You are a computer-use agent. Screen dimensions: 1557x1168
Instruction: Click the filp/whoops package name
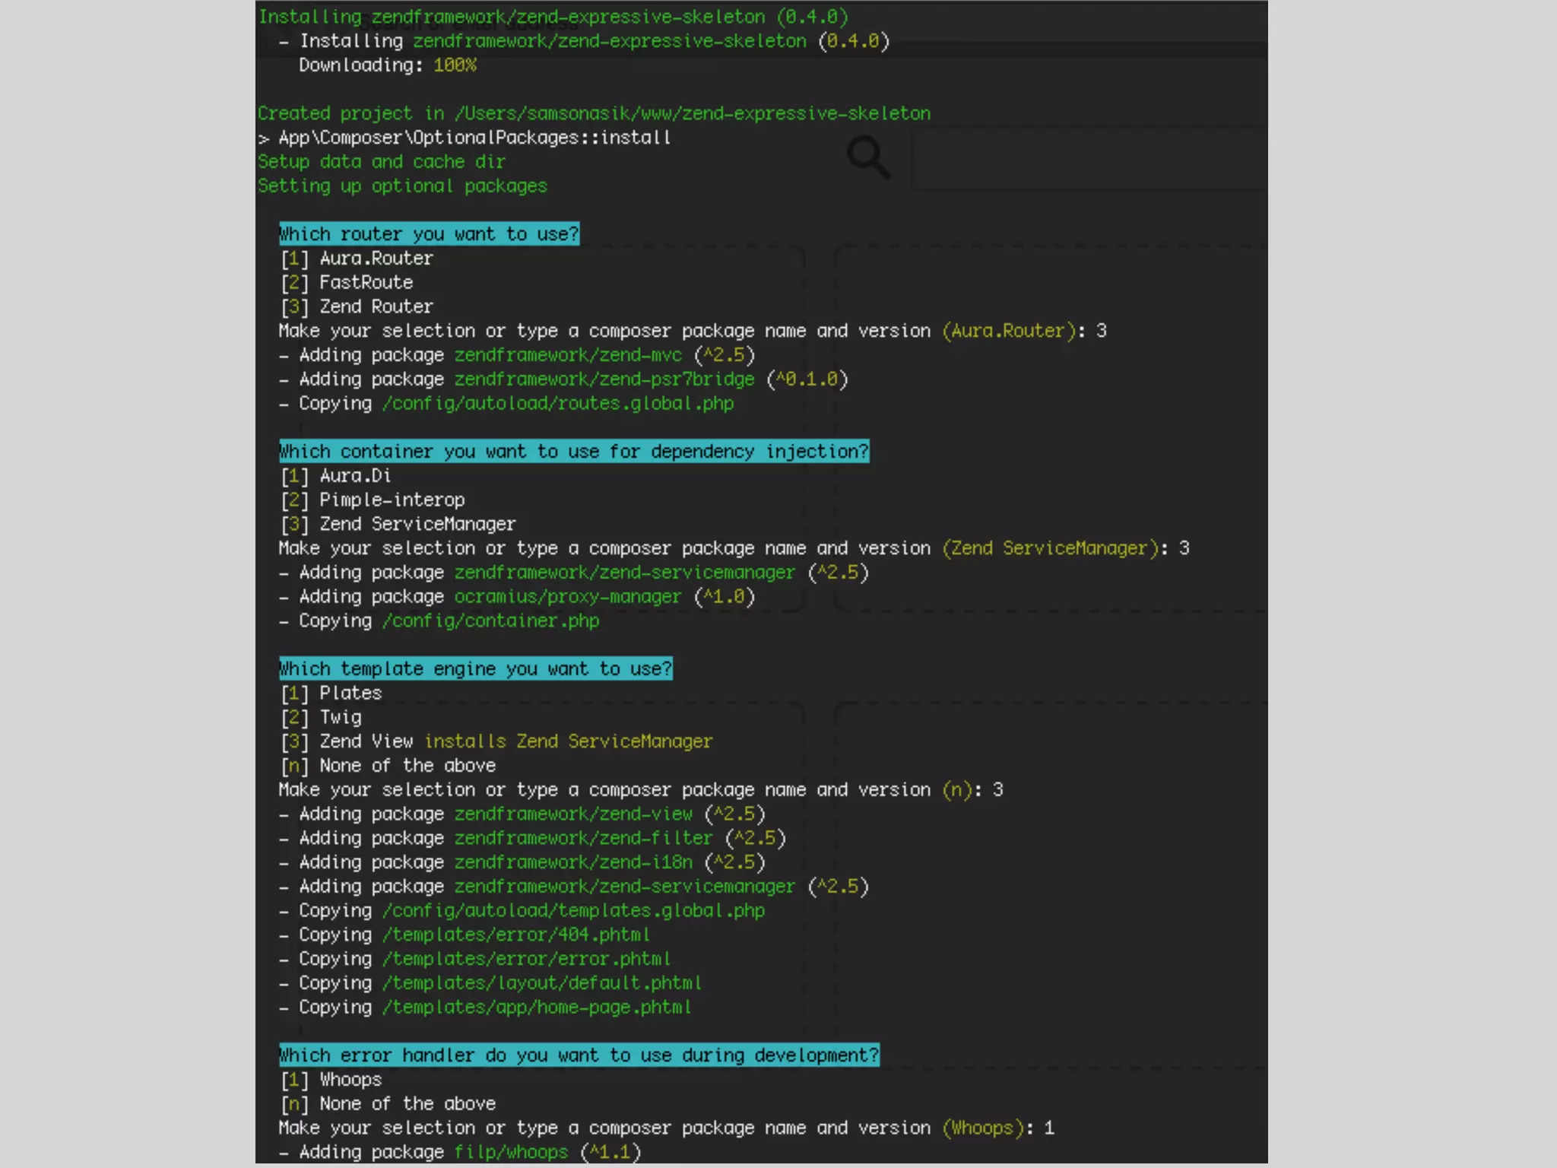coord(511,1152)
